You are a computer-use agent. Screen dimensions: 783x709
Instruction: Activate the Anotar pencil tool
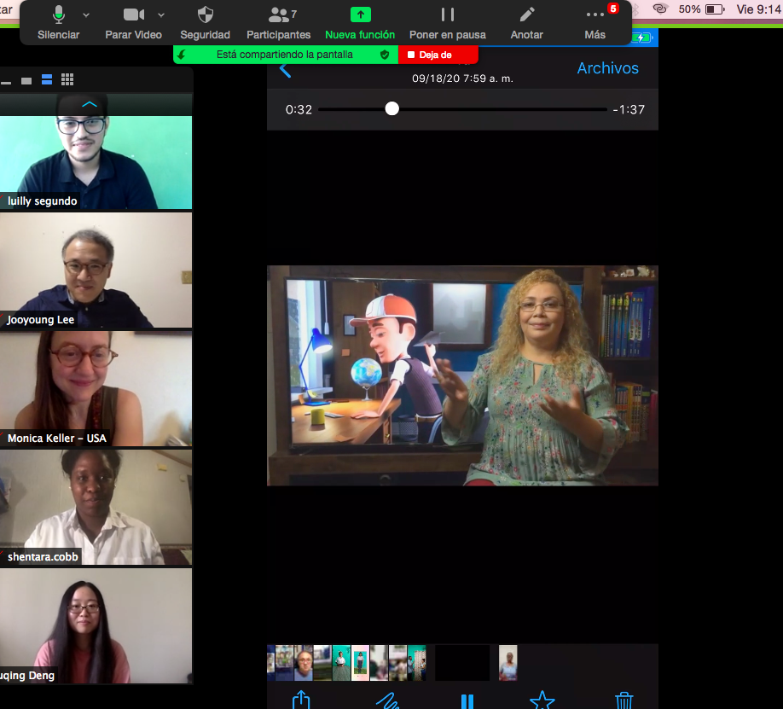click(x=527, y=23)
